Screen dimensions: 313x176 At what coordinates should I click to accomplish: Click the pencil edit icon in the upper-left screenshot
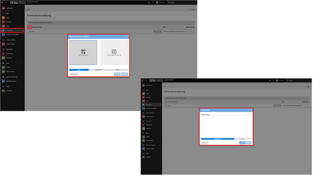(x=154, y=31)
